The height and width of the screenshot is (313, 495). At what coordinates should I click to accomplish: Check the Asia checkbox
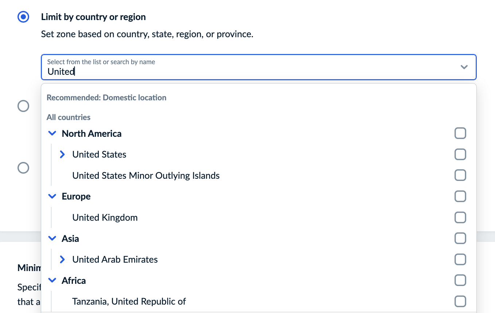coord(460,238)
